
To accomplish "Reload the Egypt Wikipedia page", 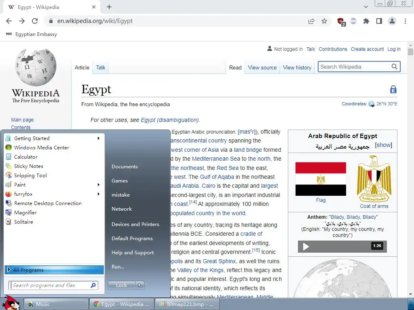I will (x=35, y=21).
